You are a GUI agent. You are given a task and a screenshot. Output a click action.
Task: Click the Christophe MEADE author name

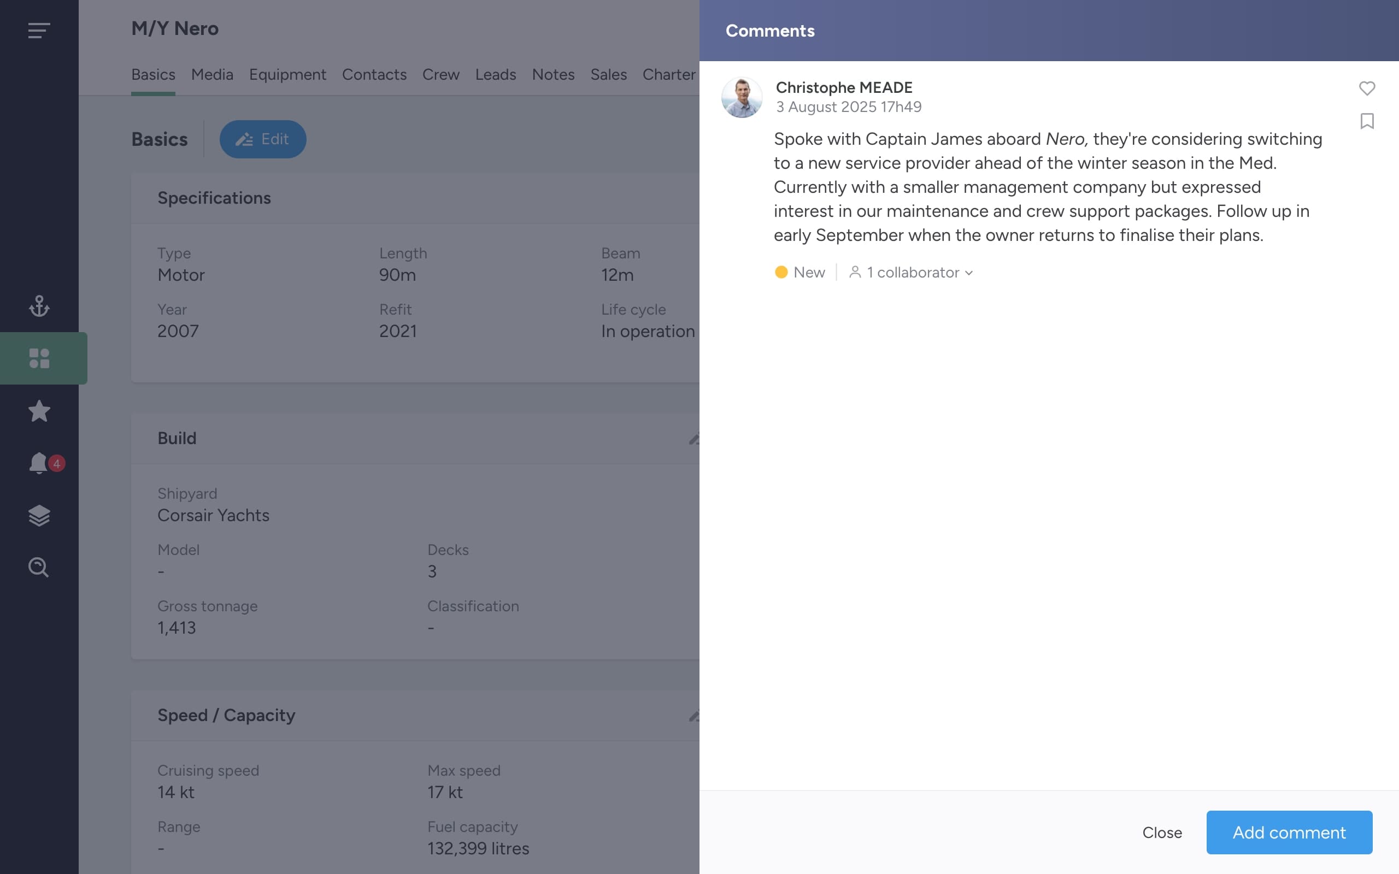pyautogui.click(x=844, y=87)
